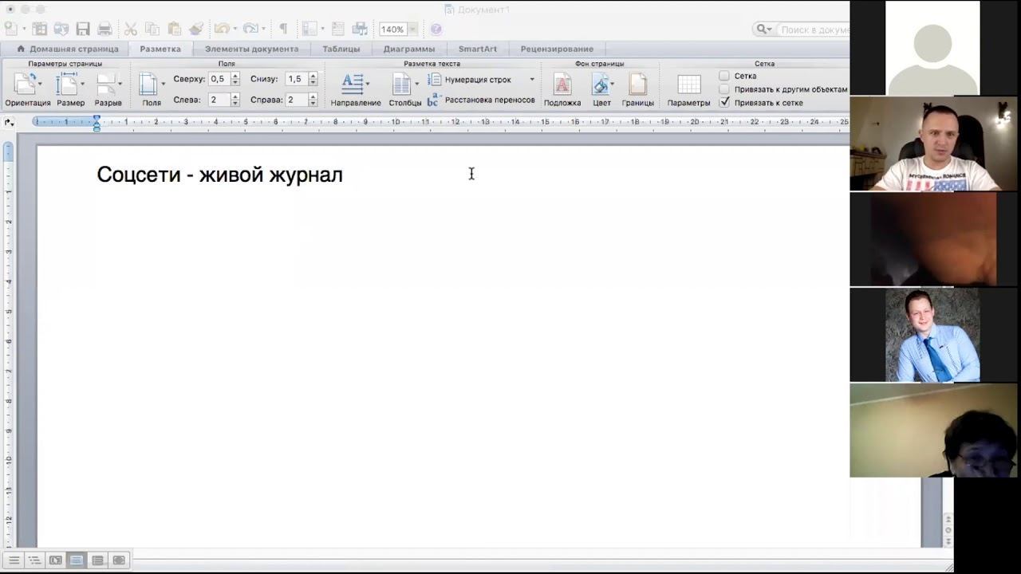1021x574 pixels.
Task: Open the New document dropdown arrow
Action: point(23,29)
